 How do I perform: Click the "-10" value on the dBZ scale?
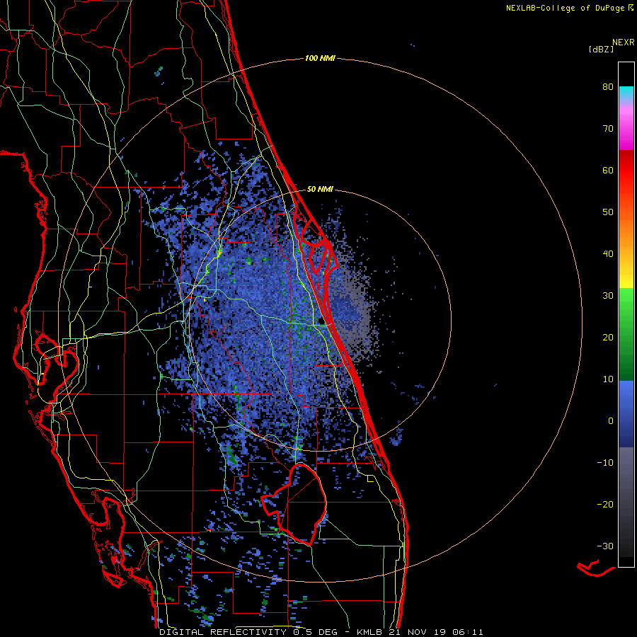[x=605, y=463]
